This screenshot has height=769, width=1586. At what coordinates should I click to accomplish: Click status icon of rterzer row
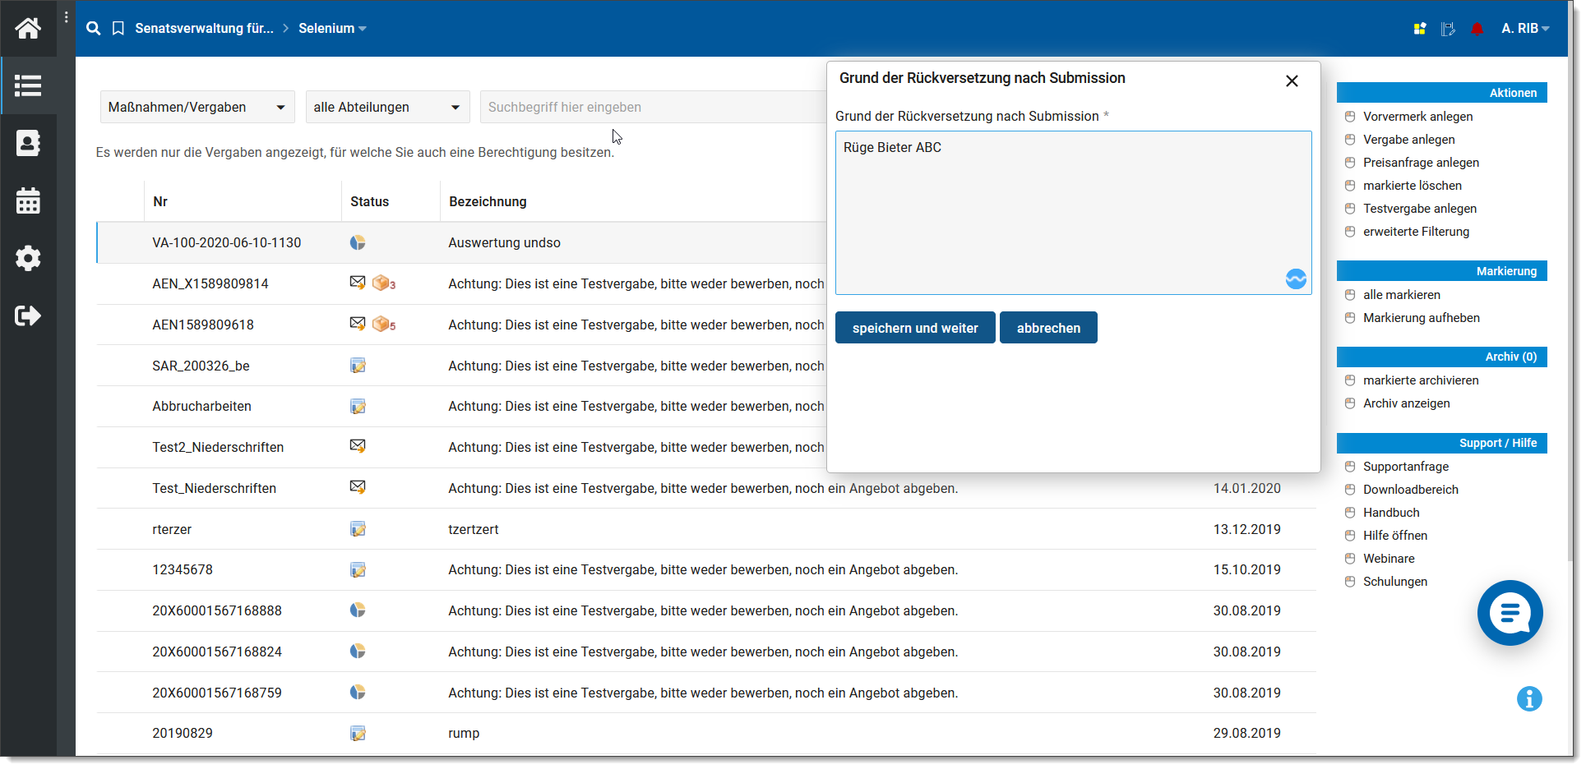(358, 529)
